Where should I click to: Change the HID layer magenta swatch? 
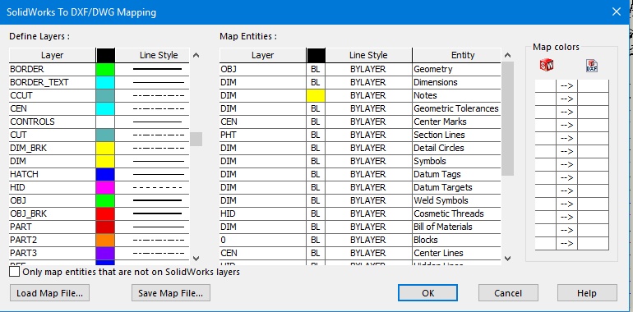pos(105,187)
